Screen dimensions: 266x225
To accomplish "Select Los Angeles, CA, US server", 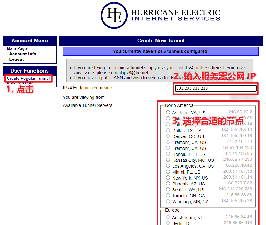I will (x=168, y=165).
